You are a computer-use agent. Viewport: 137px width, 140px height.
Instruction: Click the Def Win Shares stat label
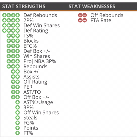[x=42, y=25]
